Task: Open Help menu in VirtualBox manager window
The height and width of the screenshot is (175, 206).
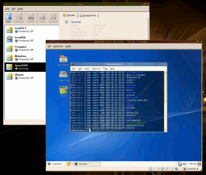Action: coord(20,9)
